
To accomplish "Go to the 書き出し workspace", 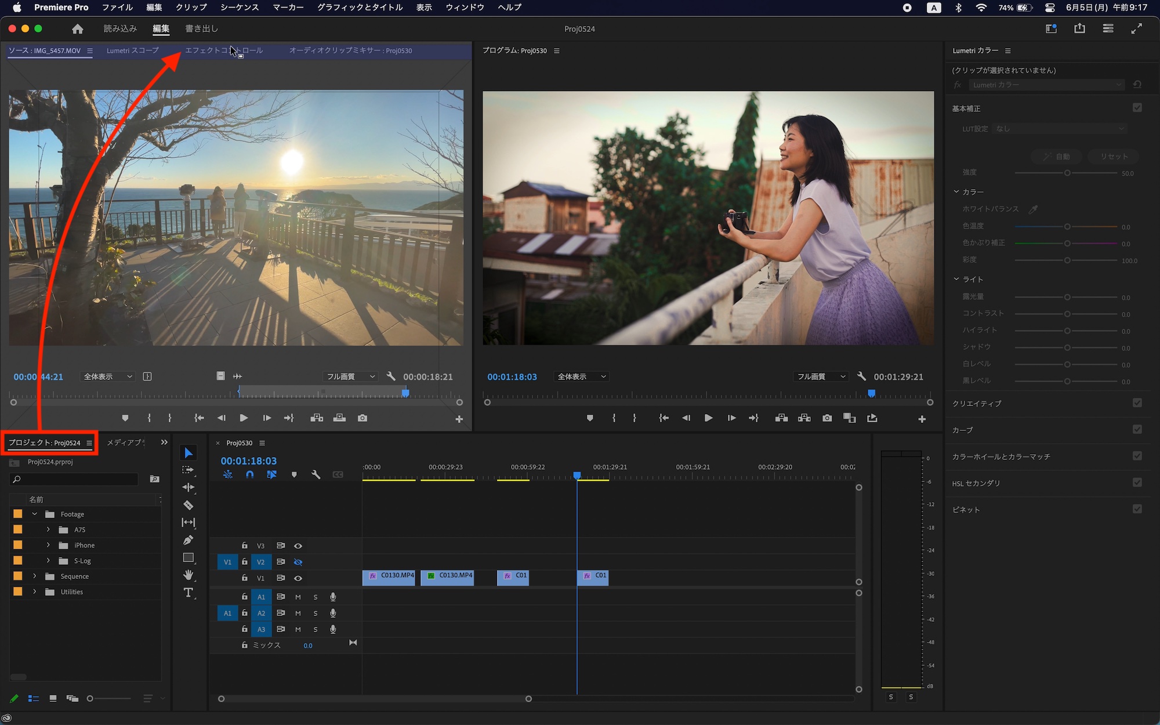I will click(x=201, y=28).
